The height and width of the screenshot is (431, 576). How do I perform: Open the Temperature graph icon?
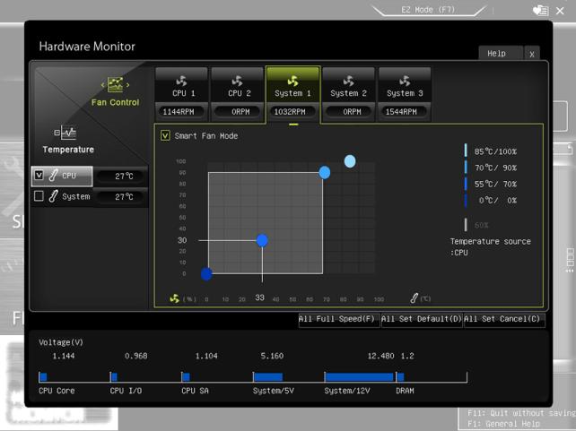[65, 133]
